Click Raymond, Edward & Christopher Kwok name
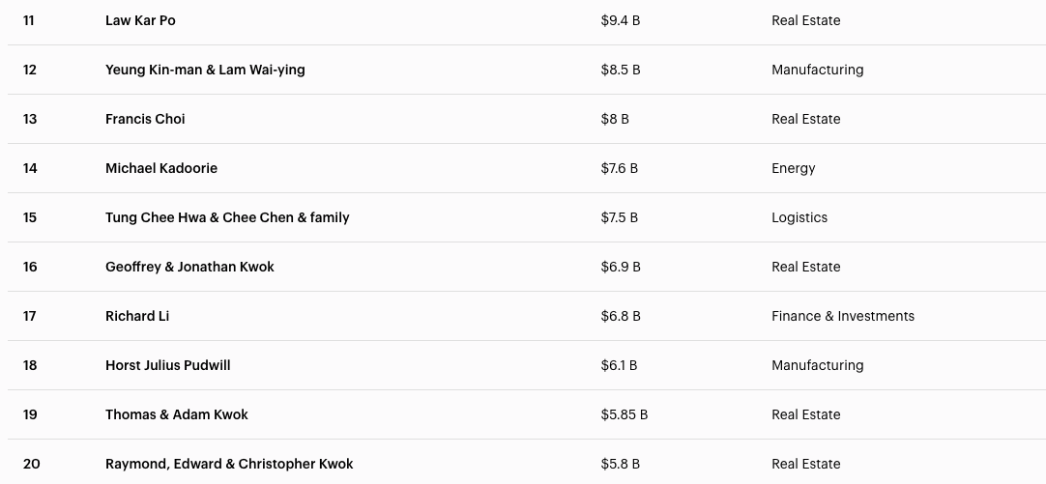The height and width of the screenshot is (484, 1046). tap(229, 464)
